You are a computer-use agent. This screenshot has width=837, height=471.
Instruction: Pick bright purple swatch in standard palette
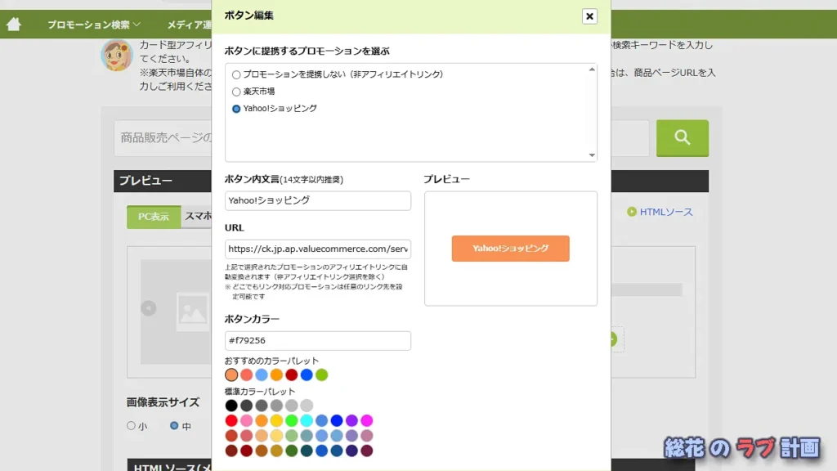tap(351, 421)
